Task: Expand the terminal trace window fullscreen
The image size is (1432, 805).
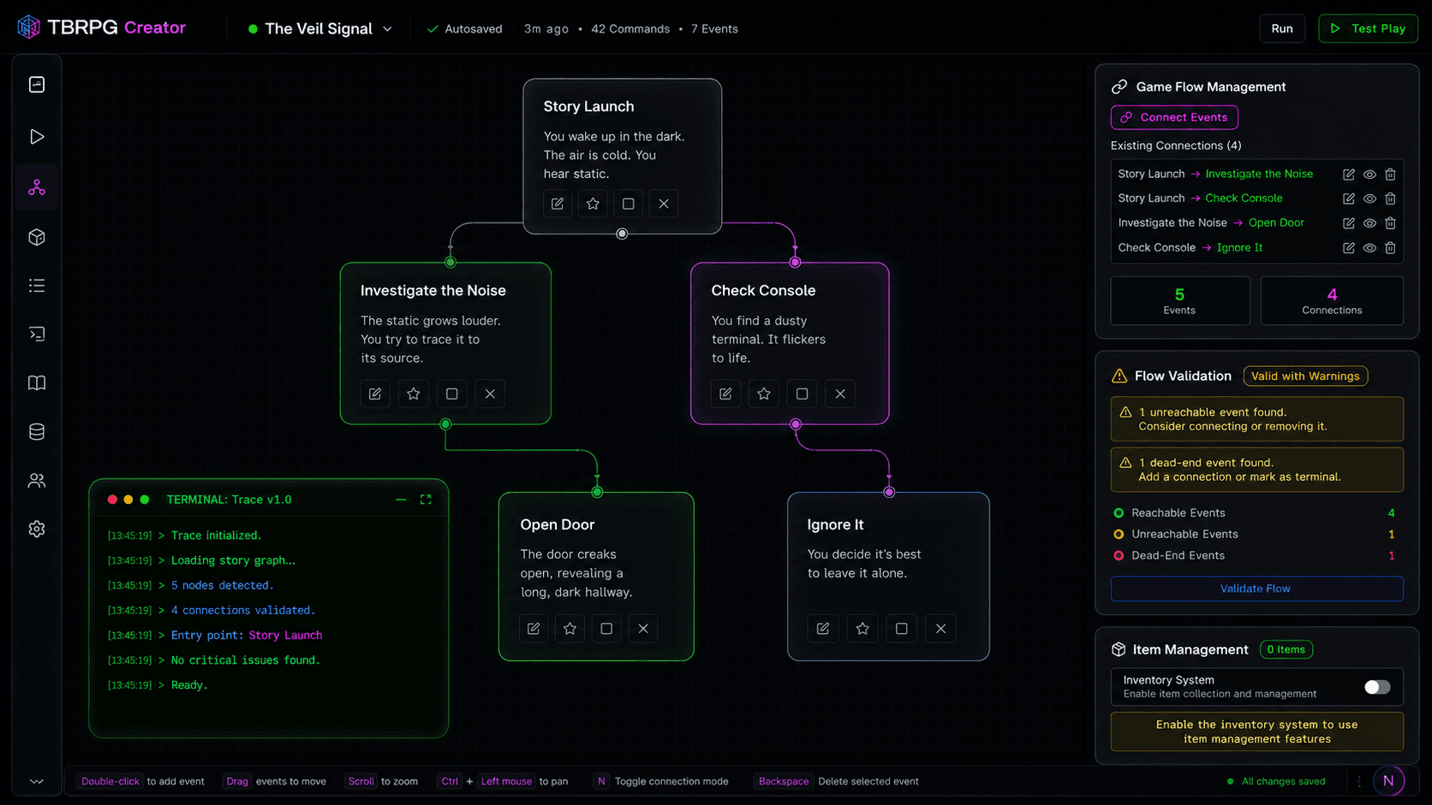Action: 426,500
